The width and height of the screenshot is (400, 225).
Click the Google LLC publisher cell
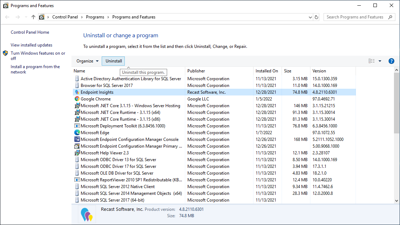pyautogui.click(x=198, y=99)
